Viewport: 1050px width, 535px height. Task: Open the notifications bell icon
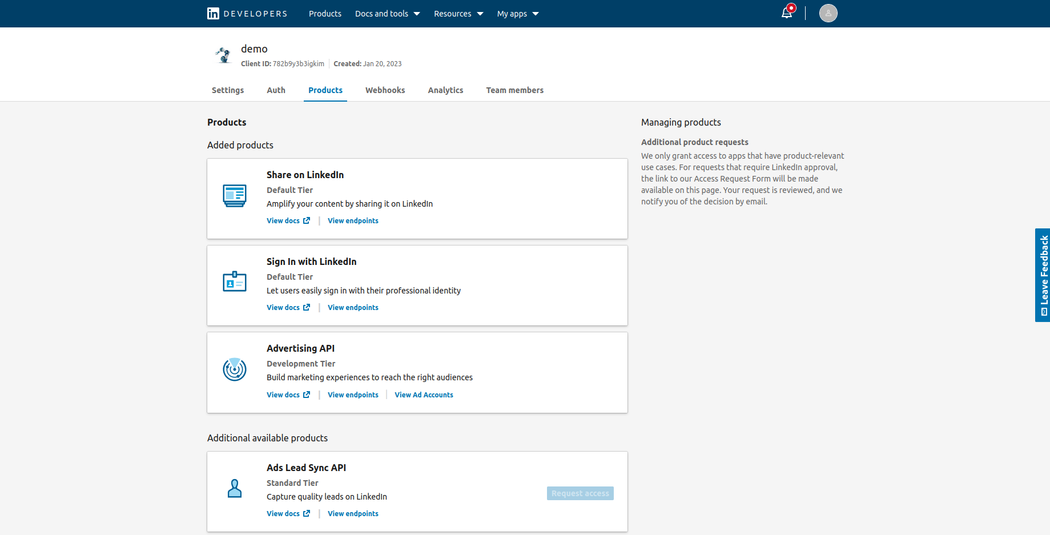787,13
